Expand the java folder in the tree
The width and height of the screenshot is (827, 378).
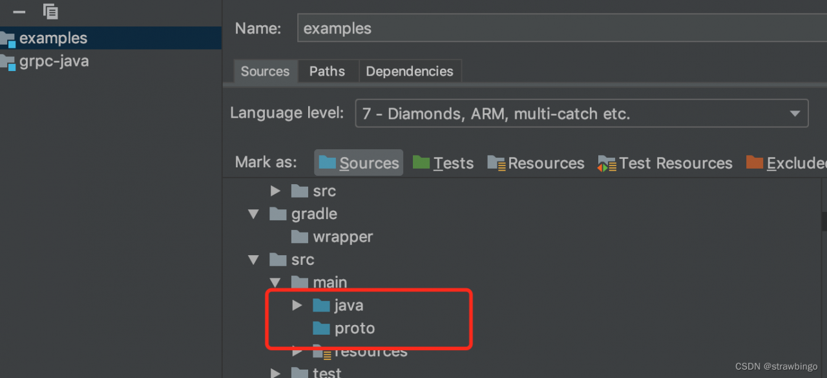pyautogui.click(x=297, y=305)
